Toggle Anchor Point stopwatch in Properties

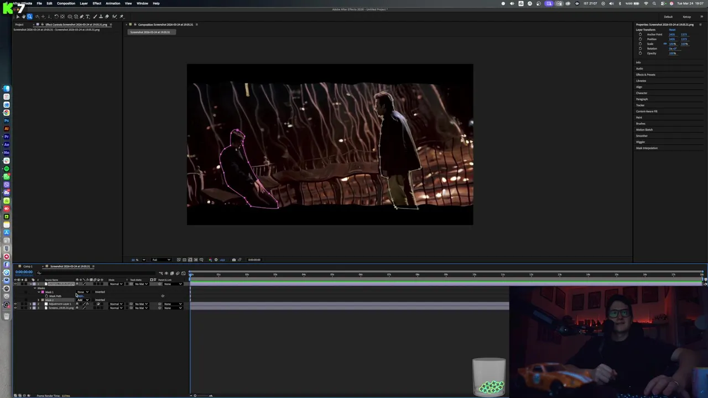(640, 34)
